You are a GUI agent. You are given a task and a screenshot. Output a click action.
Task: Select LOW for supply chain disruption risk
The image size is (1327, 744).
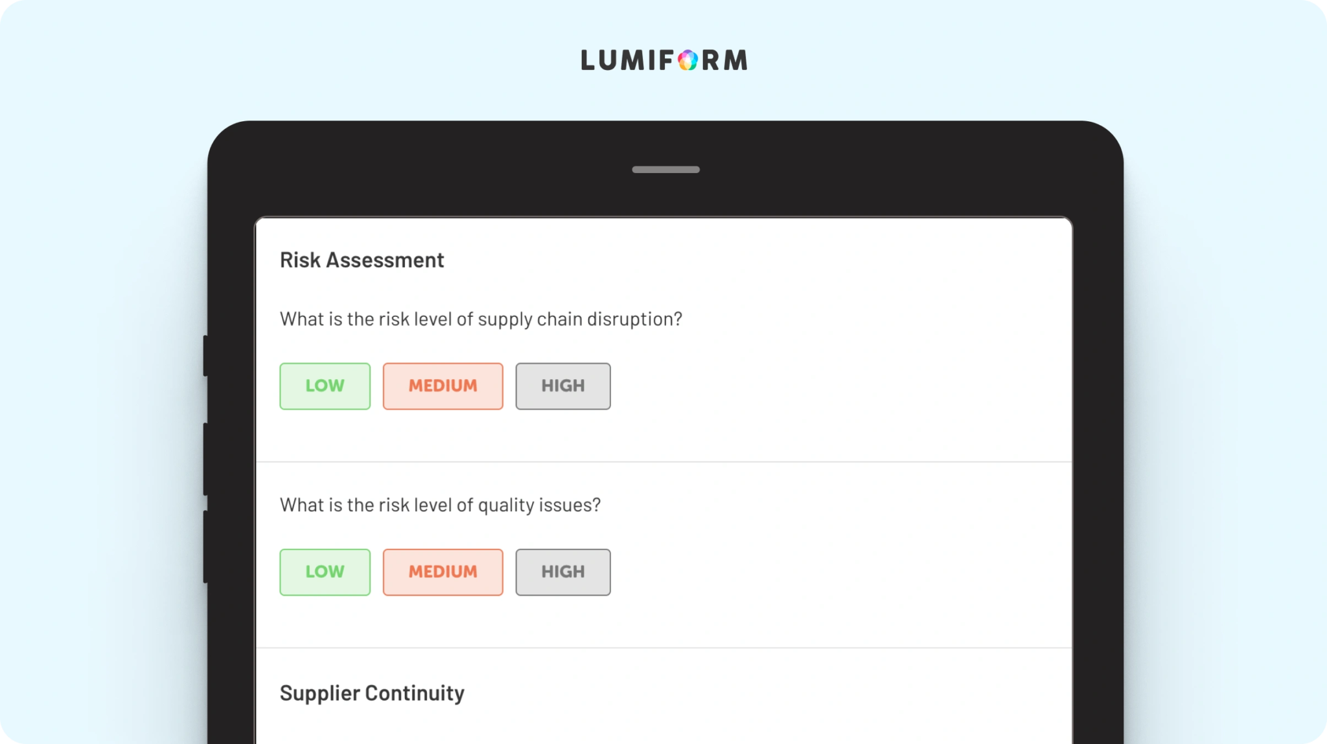point(325,386)
